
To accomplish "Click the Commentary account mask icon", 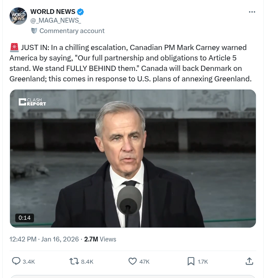I will coord(34,31).
